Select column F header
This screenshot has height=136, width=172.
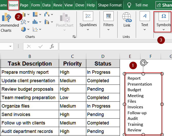coord(151,56)
